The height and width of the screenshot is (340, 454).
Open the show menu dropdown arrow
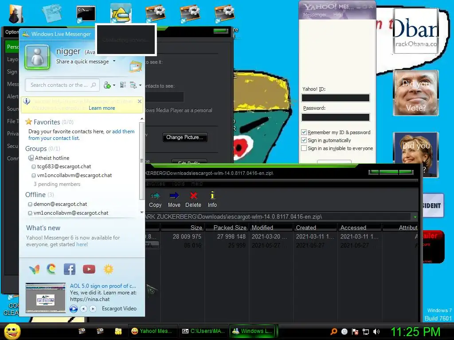tap(141, 85)
